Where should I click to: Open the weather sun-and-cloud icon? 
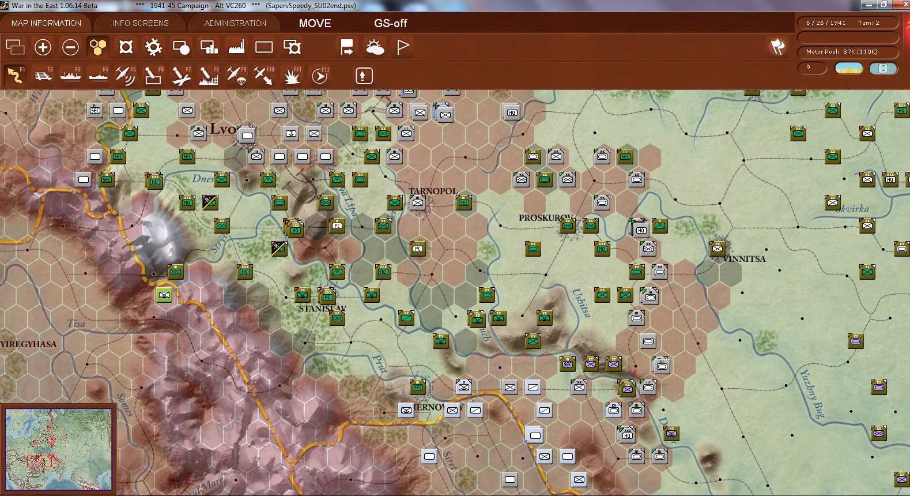(x=375, y=47)
